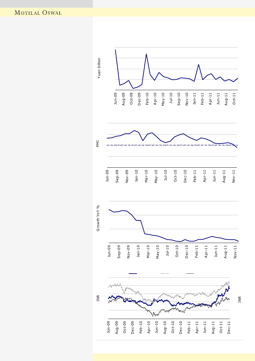The height and width of the screenshot is (361, 255).
Task: Click 'Oct-11' label under the Yuan billion chart
Action: click(234, 99)
